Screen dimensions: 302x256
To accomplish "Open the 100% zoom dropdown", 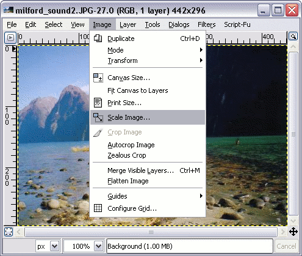I will pos(99,246).
